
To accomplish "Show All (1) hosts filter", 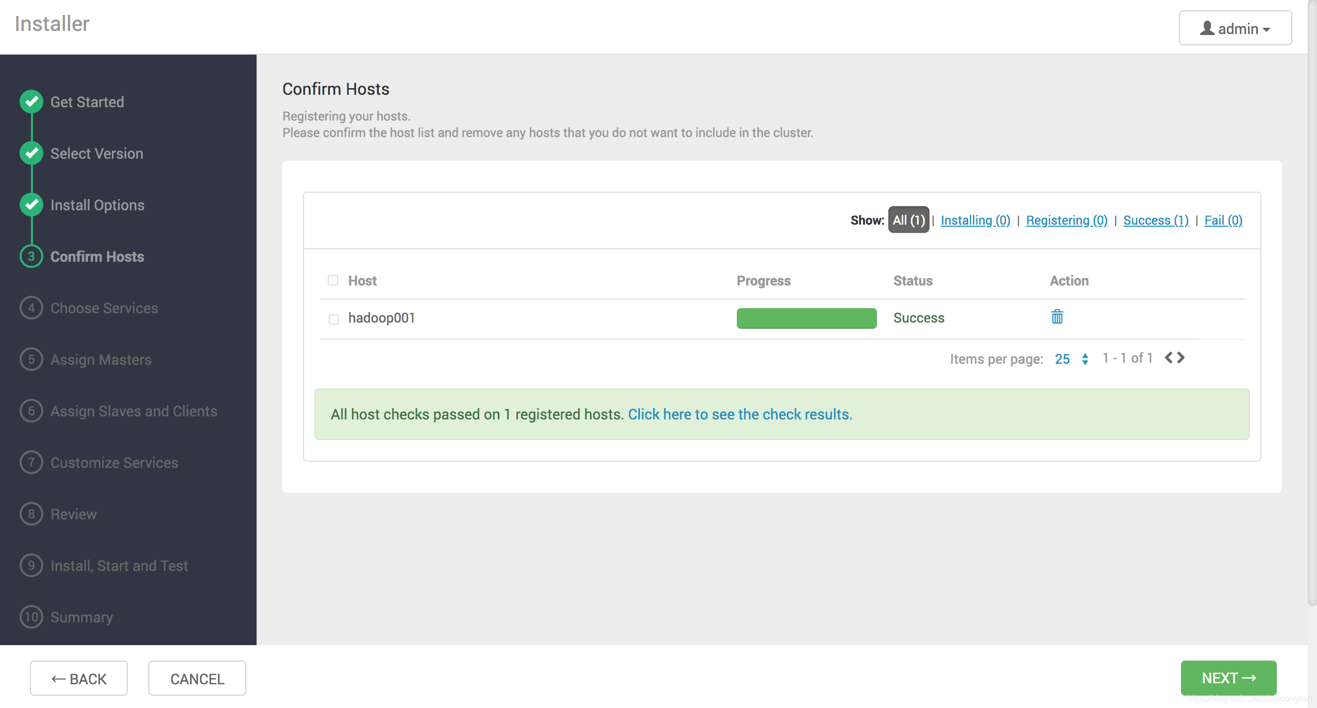I will [x=908, y=220].
